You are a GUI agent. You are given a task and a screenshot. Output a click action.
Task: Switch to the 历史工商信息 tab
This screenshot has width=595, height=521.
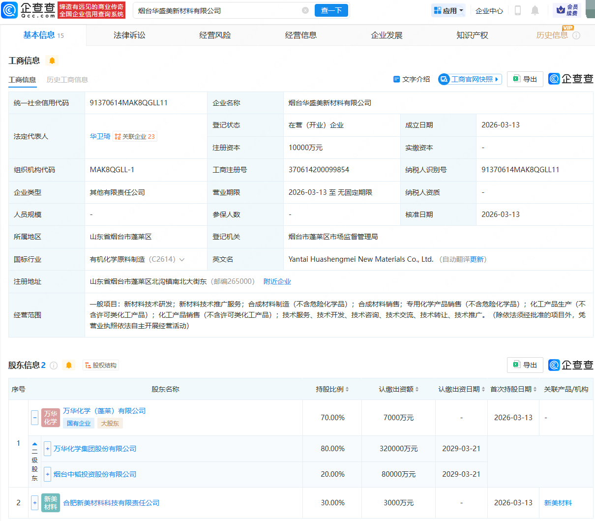pyautogui.click(x=67, y=79)
